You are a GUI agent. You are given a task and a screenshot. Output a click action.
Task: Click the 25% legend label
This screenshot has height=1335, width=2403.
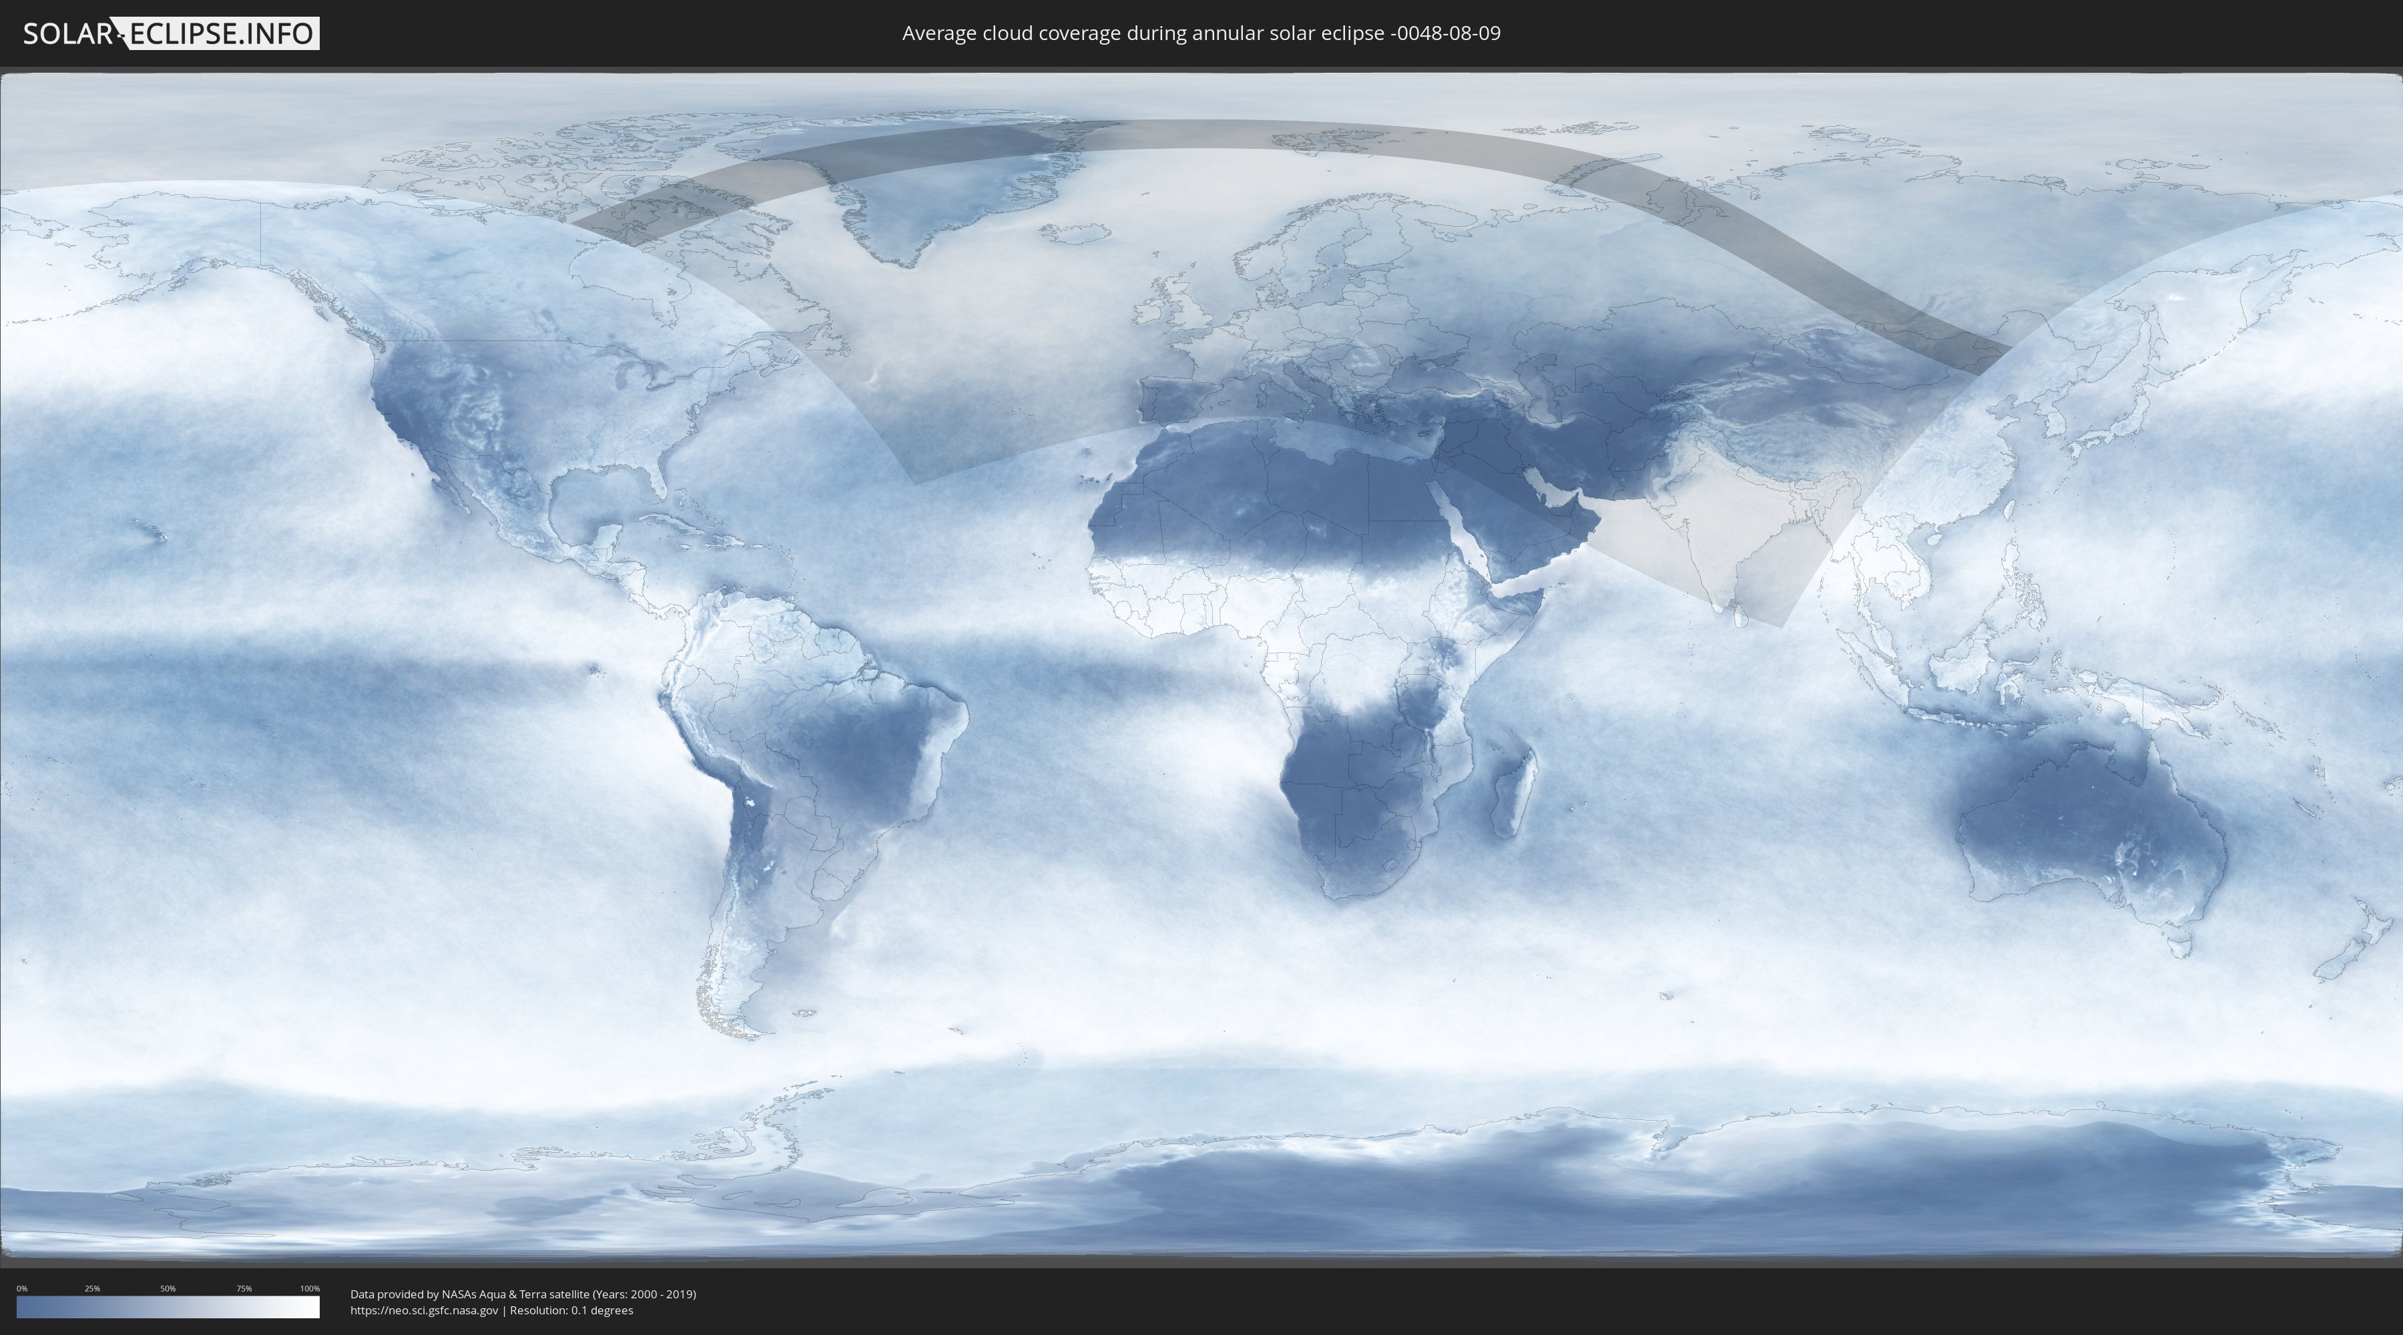pyautogui.click(x=92, y=1288)
